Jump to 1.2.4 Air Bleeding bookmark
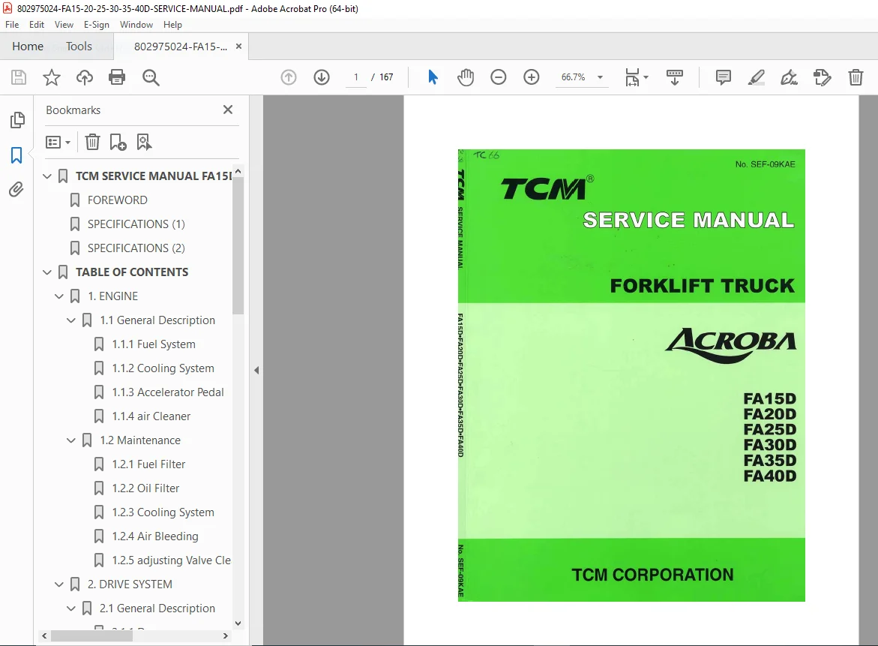The width and height of the screenshot is (878, 646). point(155,536)
